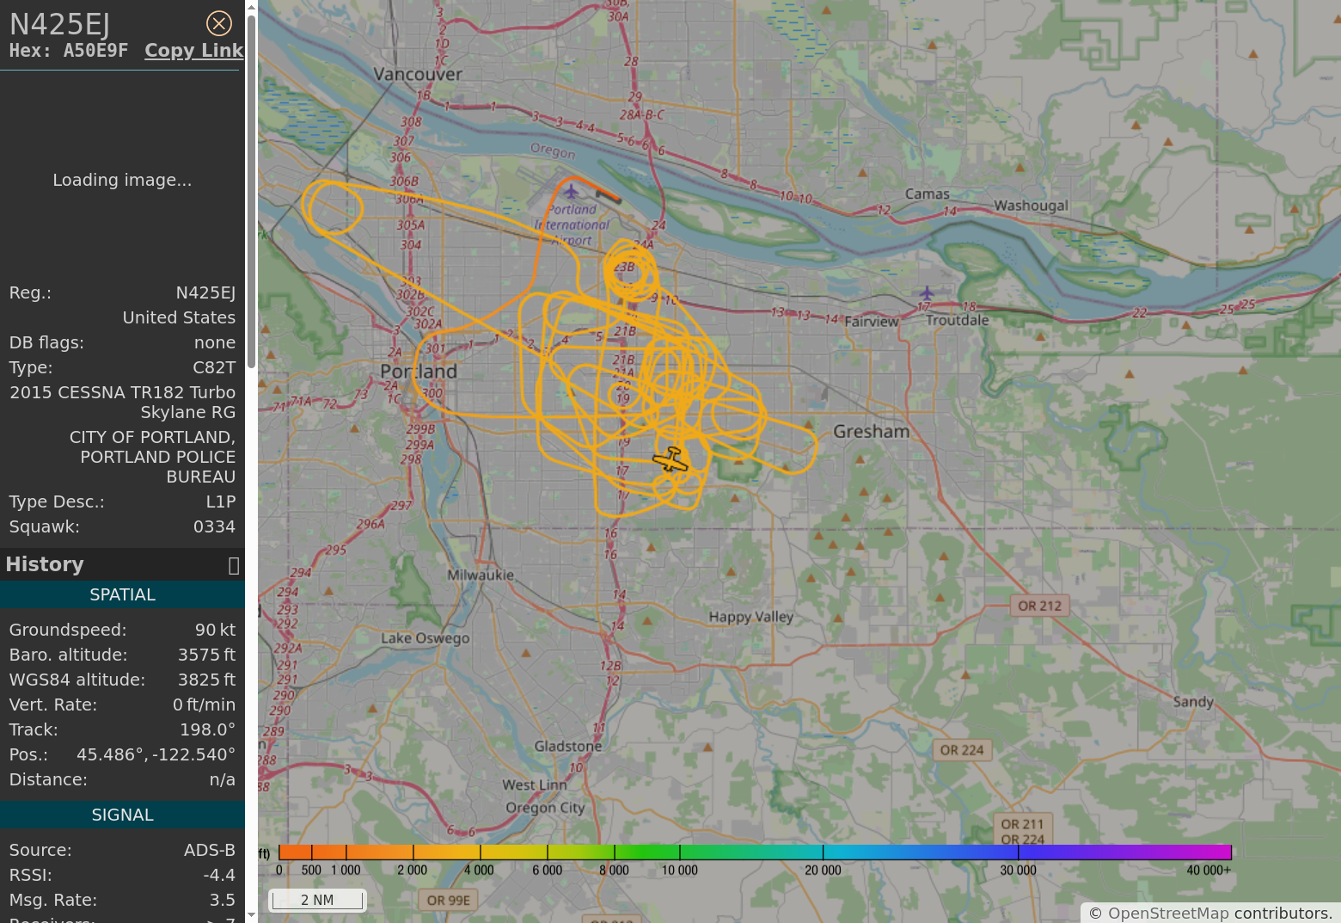Click the SPATIAL section header
The image size is (1341, 923).
click(122, 595)
